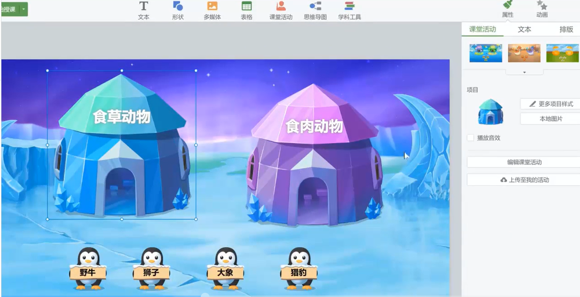Click 本地图片 local image button
The image size is (580, 297).
coord(551,119)
